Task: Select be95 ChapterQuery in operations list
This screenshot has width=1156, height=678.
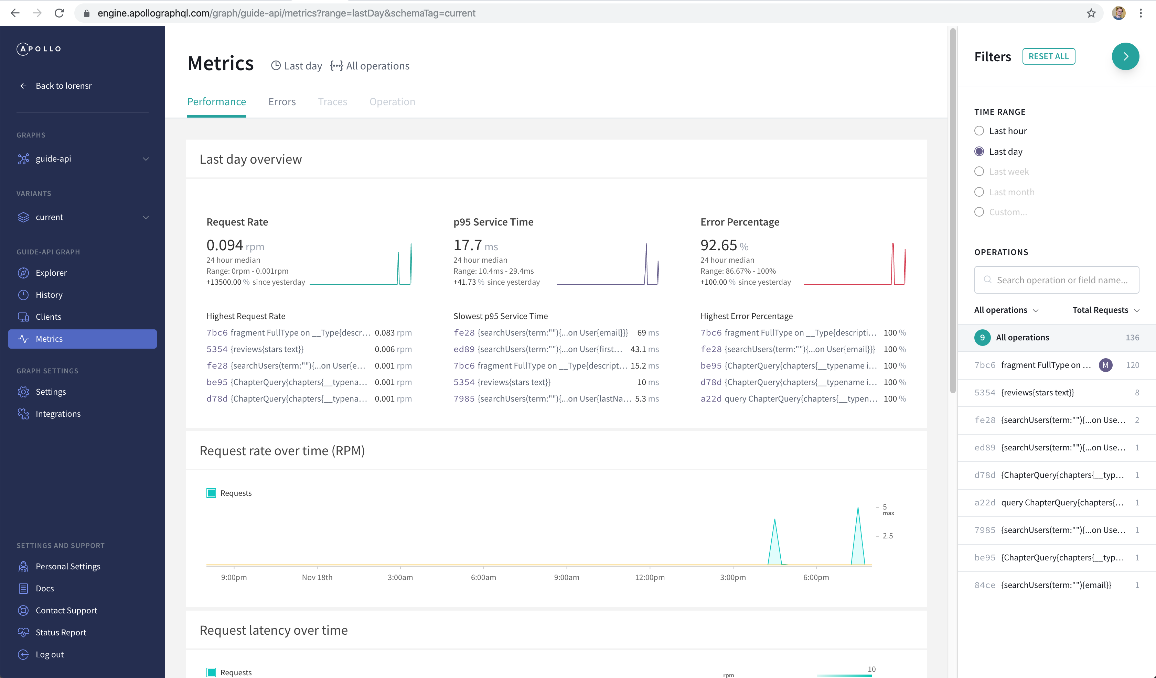Action: click(1057, 558)
